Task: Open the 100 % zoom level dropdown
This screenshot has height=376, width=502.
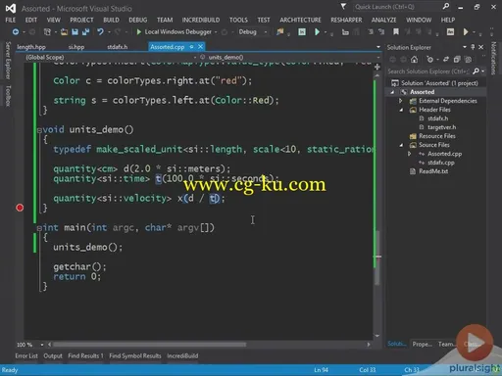Action: tap(42, 345)
